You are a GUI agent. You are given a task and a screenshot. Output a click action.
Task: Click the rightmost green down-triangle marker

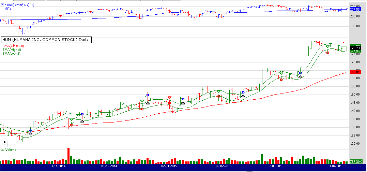pos(327,46)
